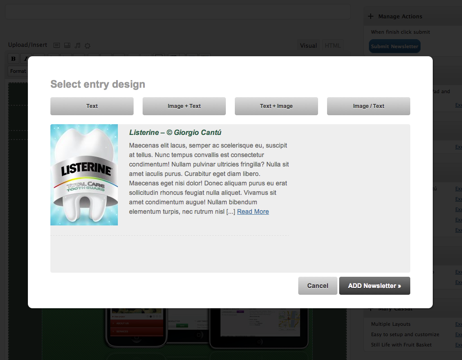This screenshot has width=462, height=360.
Task: Click the Add Audio music-note icon
Action: point(77,45)
